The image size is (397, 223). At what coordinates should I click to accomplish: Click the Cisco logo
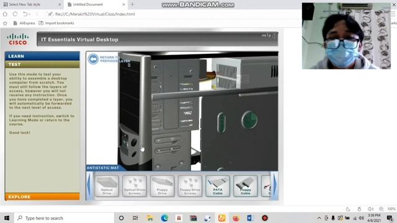click(18, 39)
